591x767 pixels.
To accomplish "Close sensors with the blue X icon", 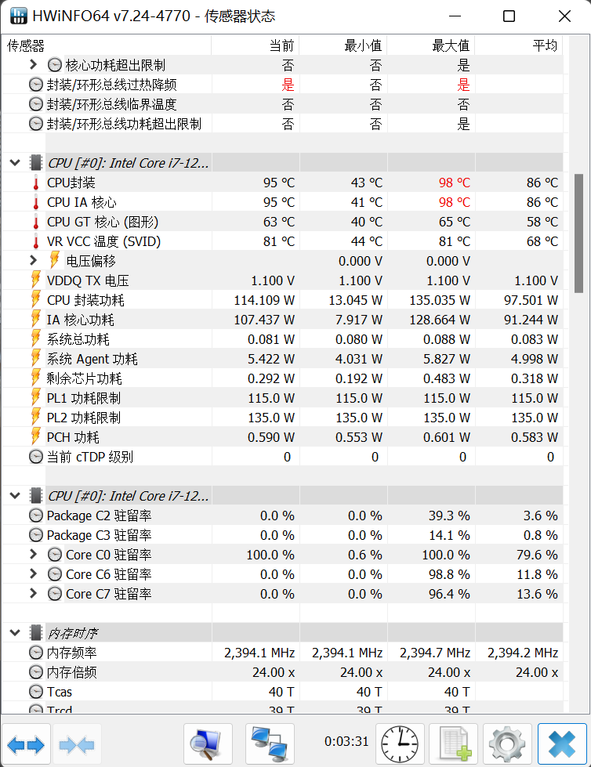I will (562, 745).
